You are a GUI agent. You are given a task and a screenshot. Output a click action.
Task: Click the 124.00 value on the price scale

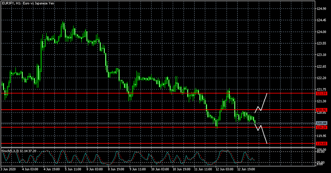[321, 32]
